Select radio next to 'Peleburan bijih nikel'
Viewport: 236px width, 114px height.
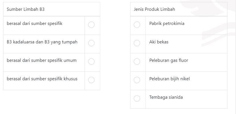tap(137, 80)
